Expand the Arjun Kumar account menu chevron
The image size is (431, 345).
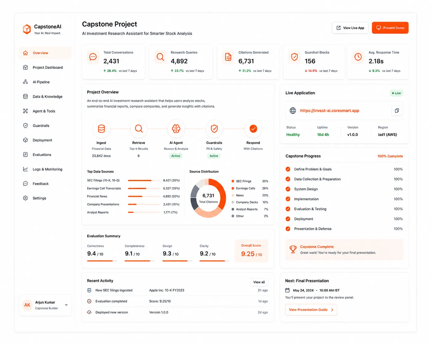click(x=66, y=305)
